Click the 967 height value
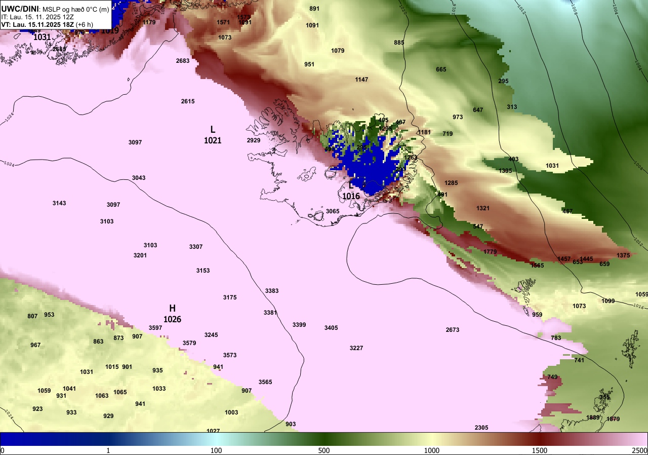 tap(35, 345)
